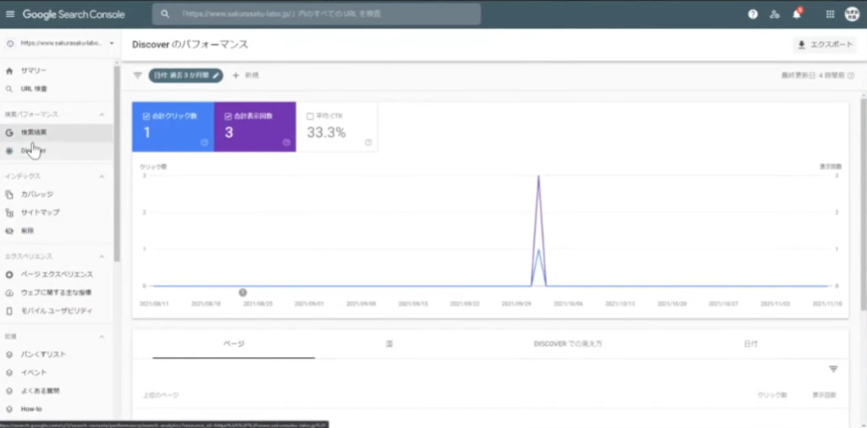Click the filter lines icon near date chip
Screen dimensions: 867x428
(138, 75)
